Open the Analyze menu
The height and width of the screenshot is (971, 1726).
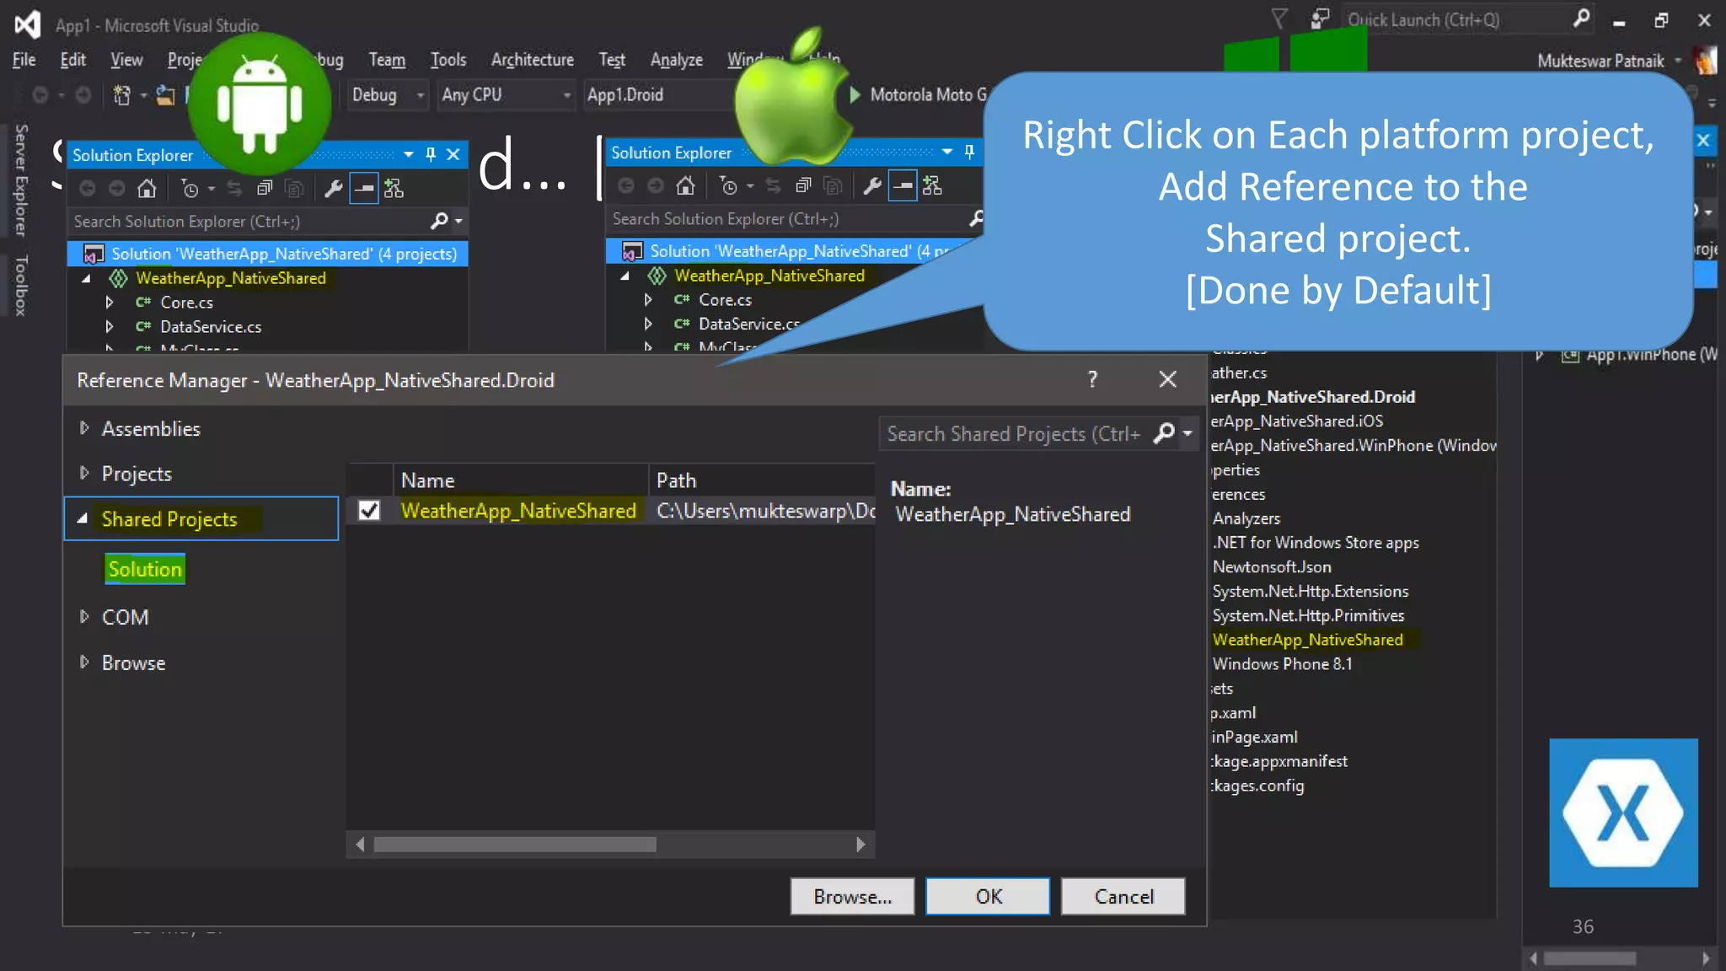[x=677, y=60]
